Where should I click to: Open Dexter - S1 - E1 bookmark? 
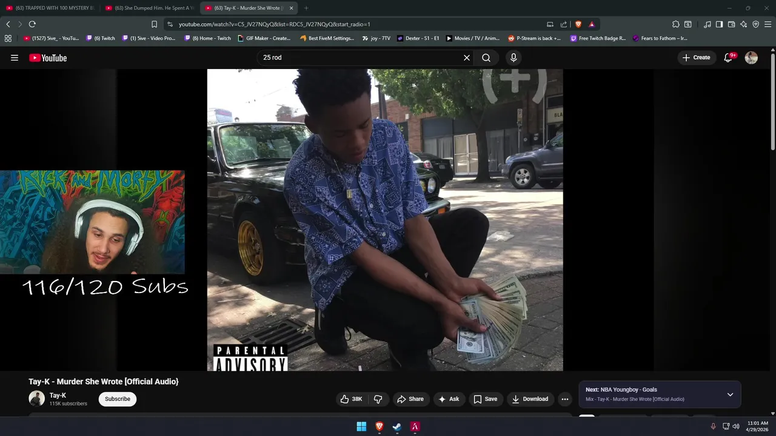point(418,38)
